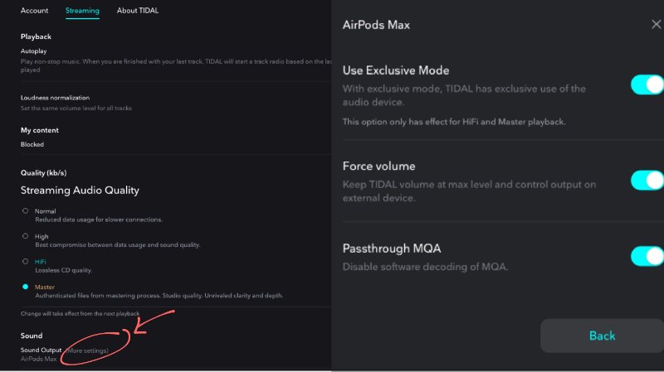Click the Back button
This screenshot has width=664, height=372.
point(602,336)
